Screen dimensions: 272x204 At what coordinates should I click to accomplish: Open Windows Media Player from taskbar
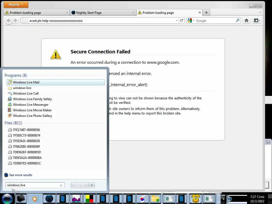coord(35,199)
